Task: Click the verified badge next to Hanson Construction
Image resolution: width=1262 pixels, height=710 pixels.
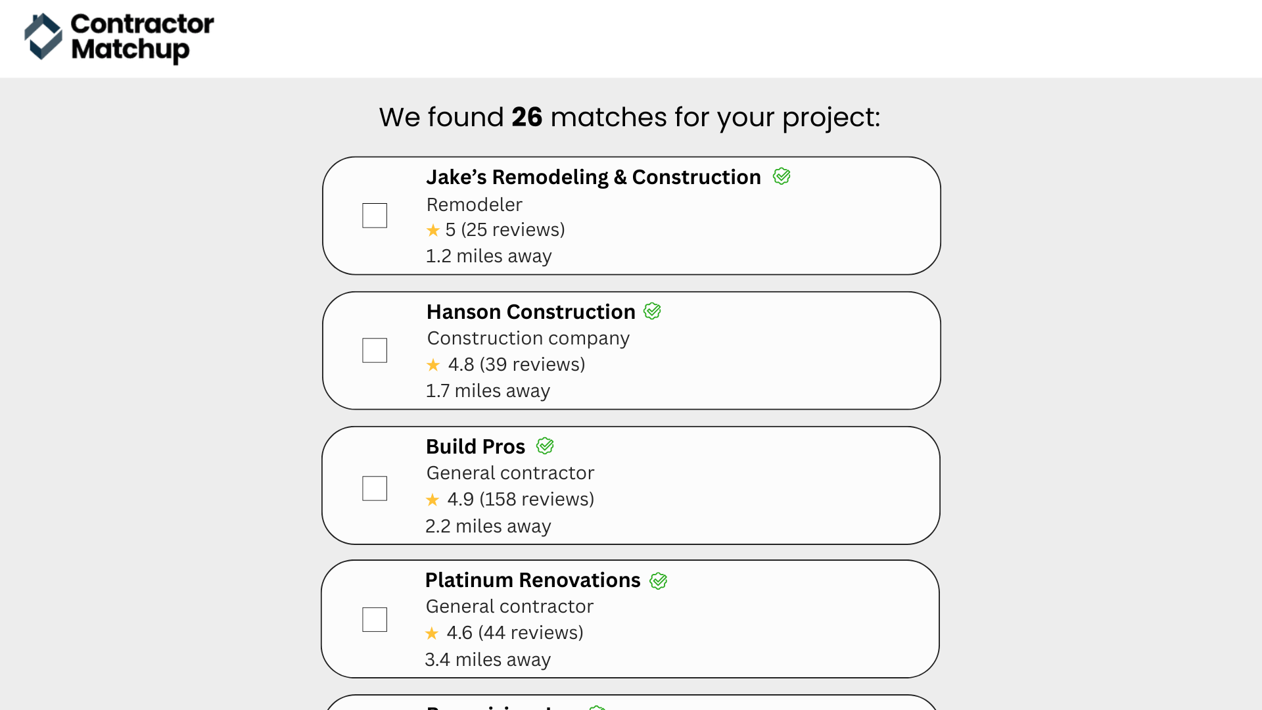Action: click(x=652, y=311)
